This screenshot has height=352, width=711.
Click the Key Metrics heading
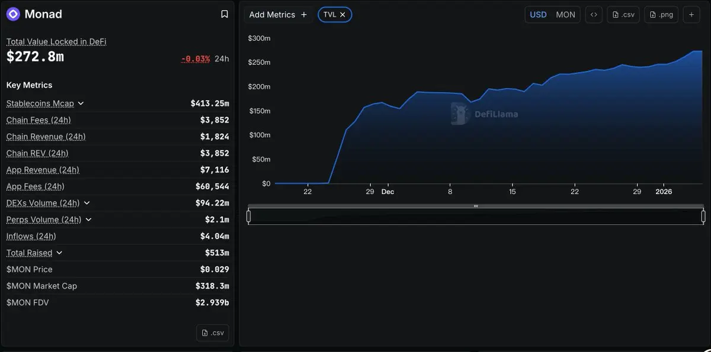(x=30, y=85)
